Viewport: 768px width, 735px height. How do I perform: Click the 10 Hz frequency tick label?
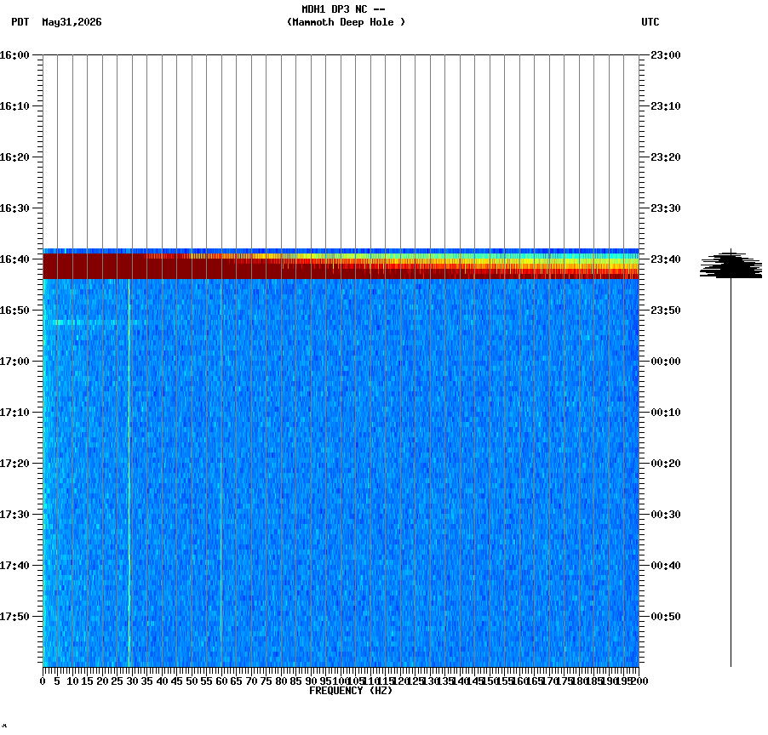72,681
